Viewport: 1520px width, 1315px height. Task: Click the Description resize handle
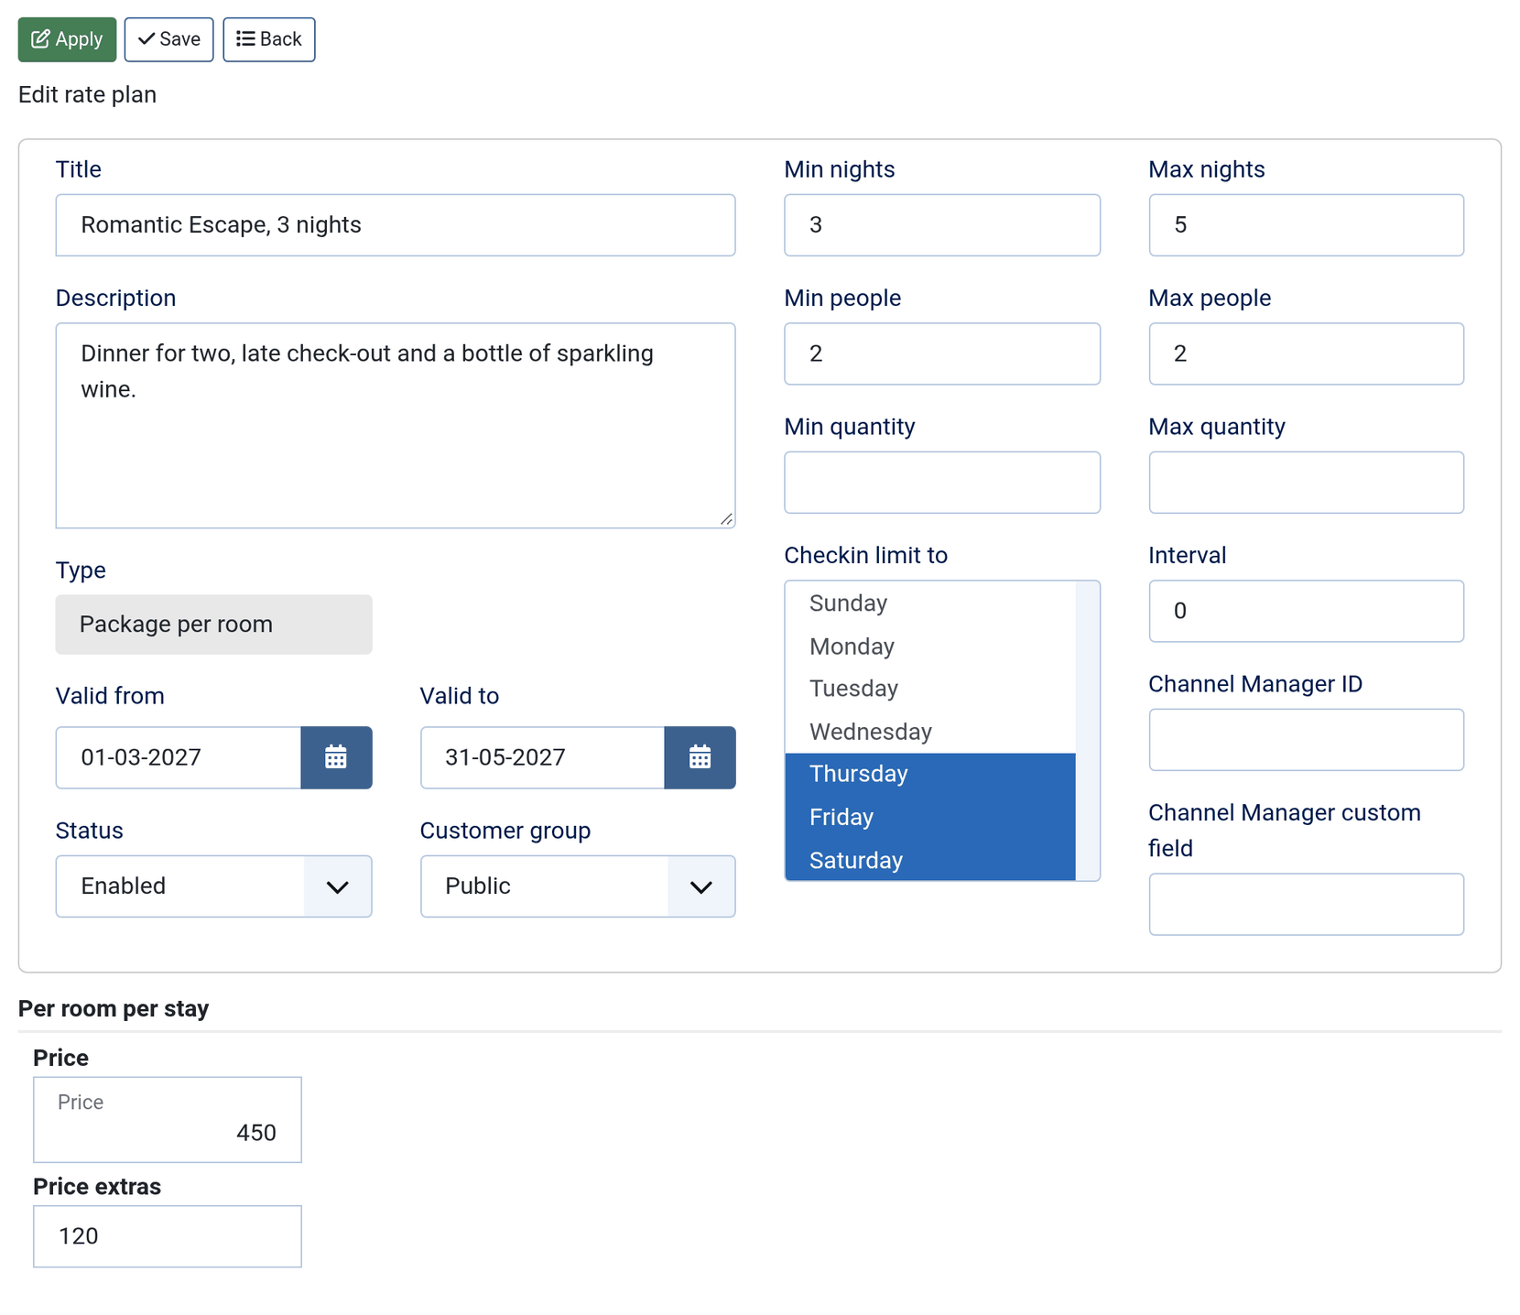[x=726, y=519]
